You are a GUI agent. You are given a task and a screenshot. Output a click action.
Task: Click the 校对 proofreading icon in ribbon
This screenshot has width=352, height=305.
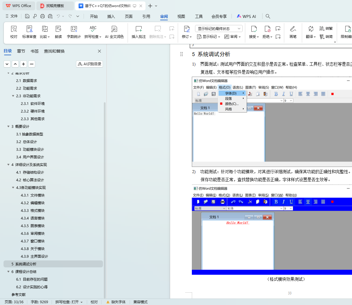tap(14, 29)
